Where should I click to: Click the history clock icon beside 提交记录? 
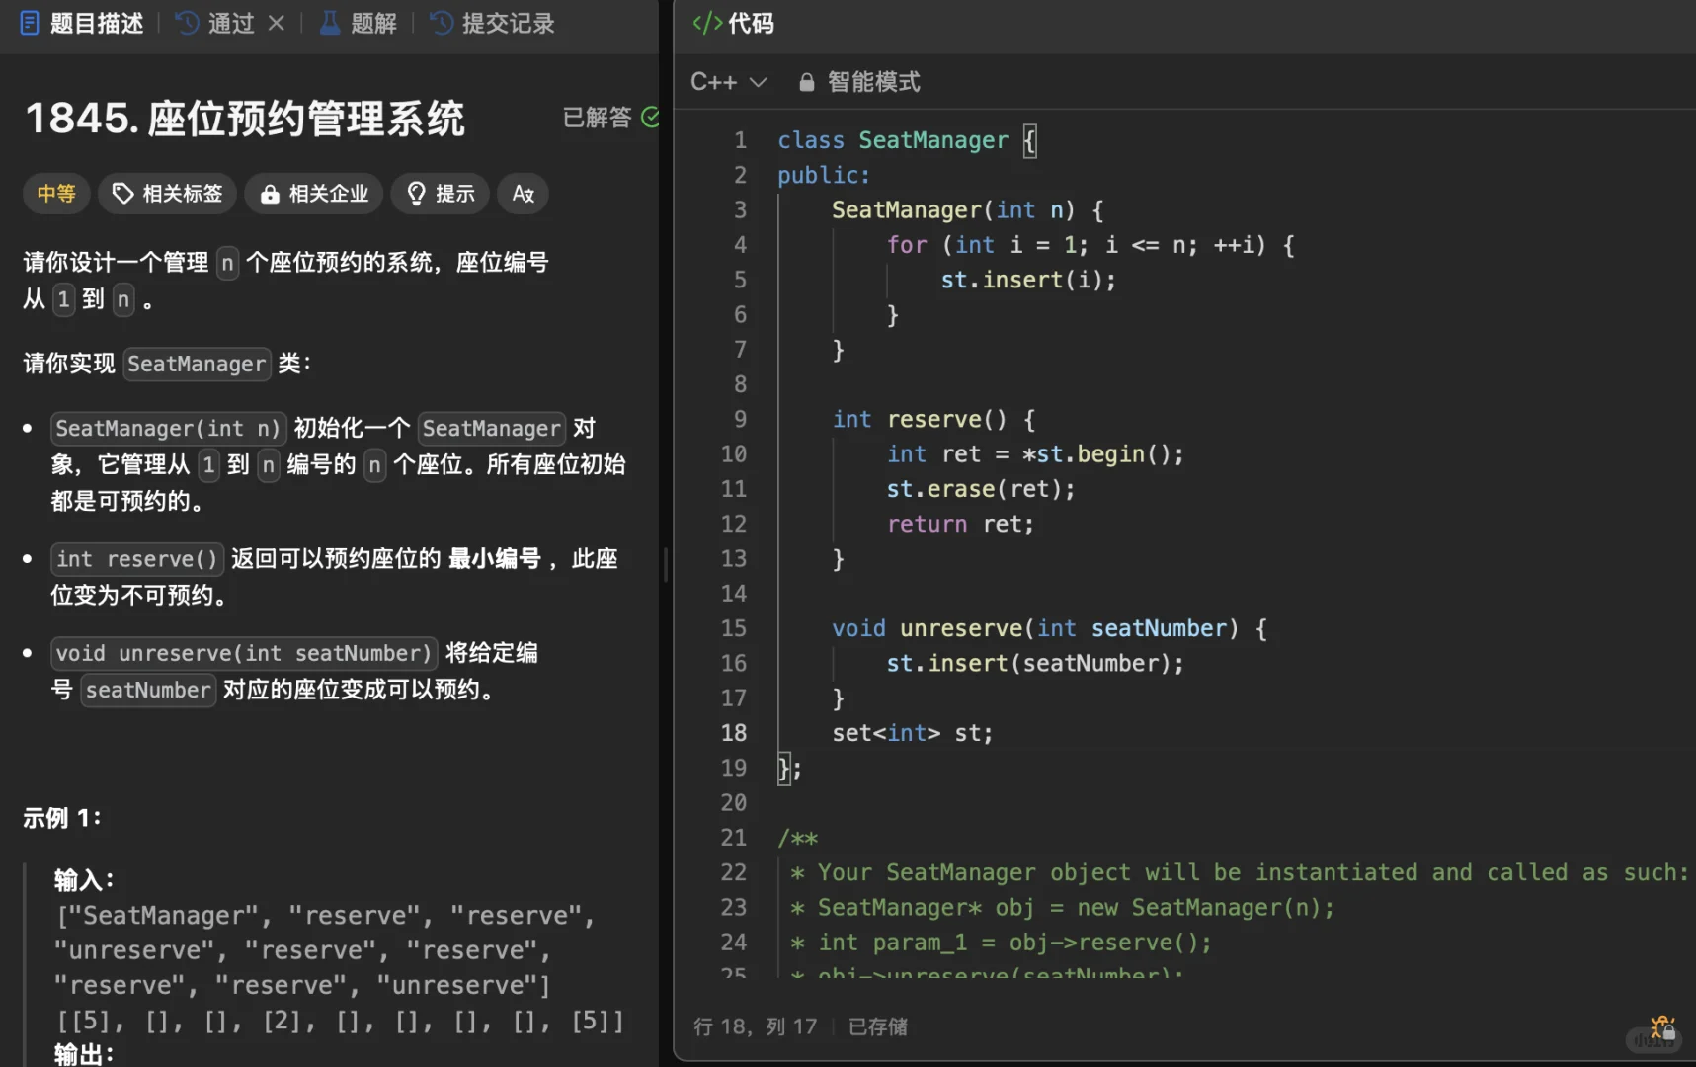[442, 23]
